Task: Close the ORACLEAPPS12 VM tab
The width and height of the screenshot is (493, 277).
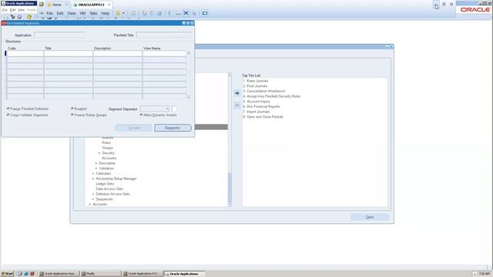Action: pyautogui.click(x=109, y=5)
